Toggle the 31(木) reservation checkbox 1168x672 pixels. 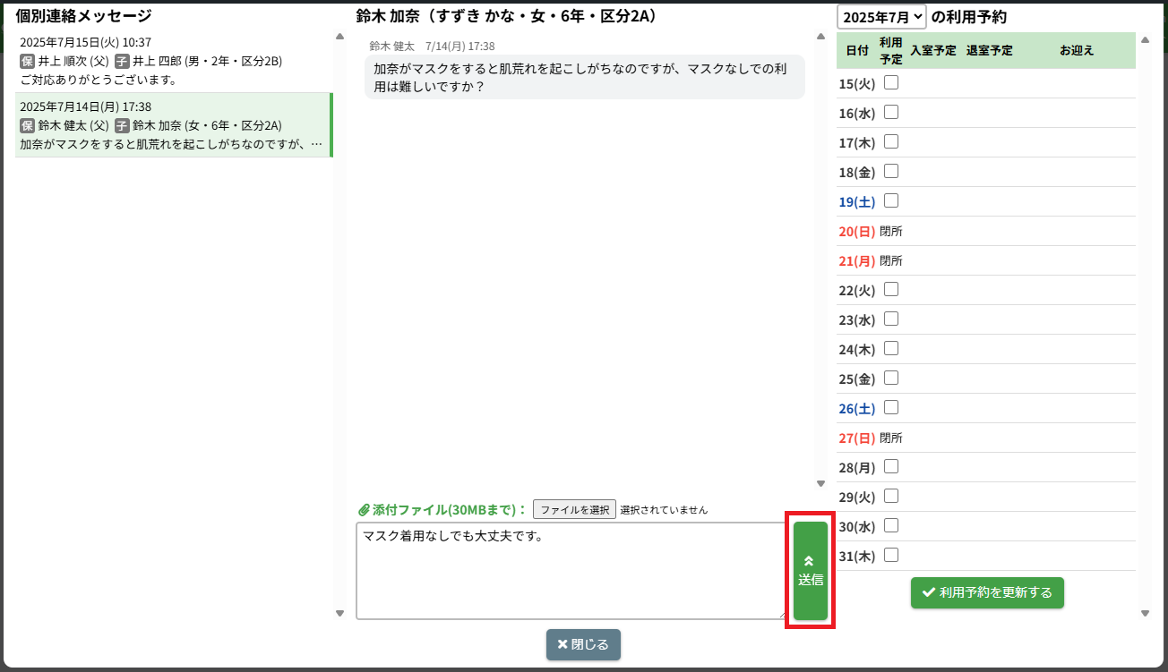coord(891,556)
